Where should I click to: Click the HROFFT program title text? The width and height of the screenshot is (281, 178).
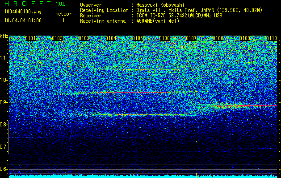(28, 4)
